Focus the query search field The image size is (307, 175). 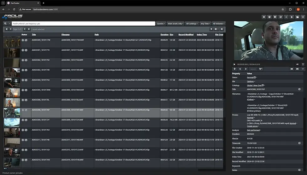tap(83, 24)
